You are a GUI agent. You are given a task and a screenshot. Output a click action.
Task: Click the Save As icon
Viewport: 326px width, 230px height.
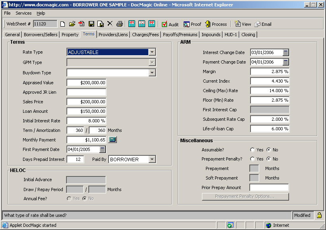click(101, 24)
